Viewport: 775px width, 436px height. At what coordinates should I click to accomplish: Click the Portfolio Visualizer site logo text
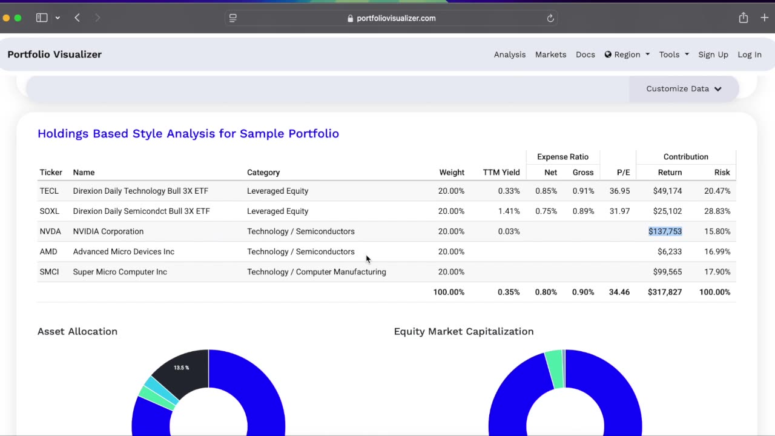tap(54, 54)
